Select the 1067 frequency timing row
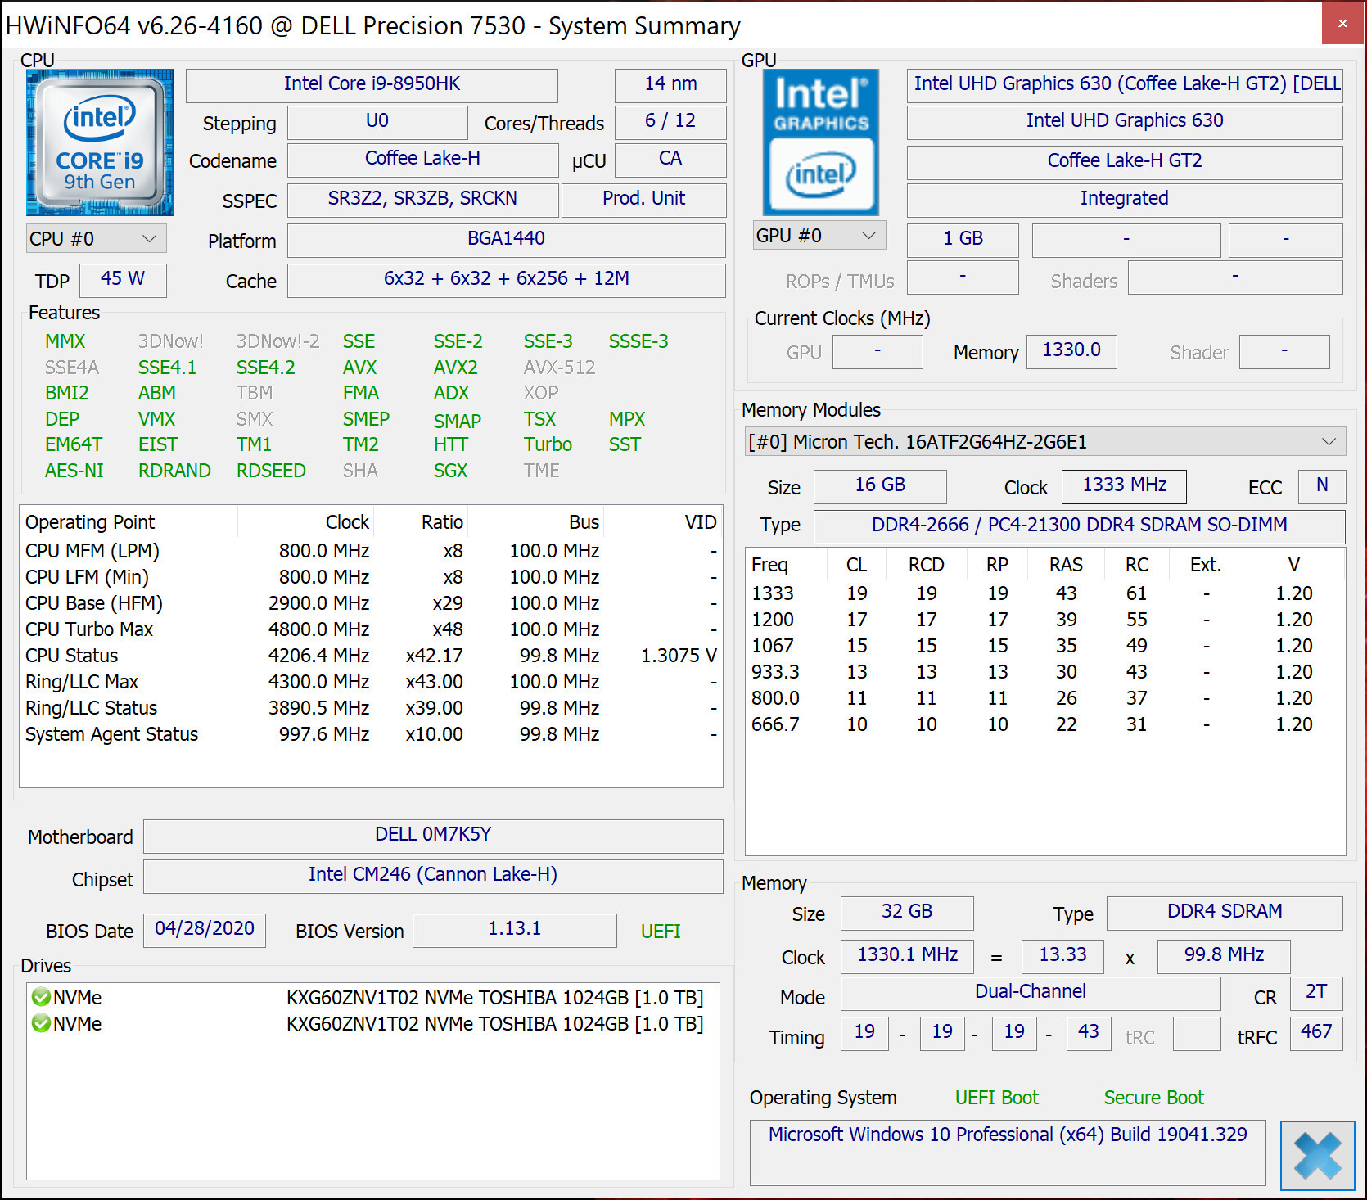1367x1200 pixels. (x=1044, y=646)
